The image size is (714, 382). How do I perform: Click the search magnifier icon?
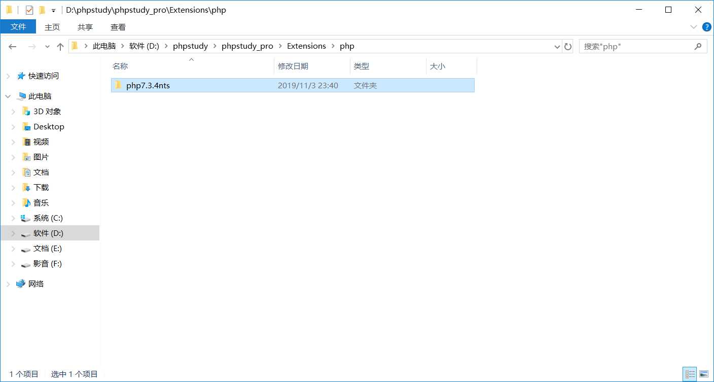[x=698, y=46]
